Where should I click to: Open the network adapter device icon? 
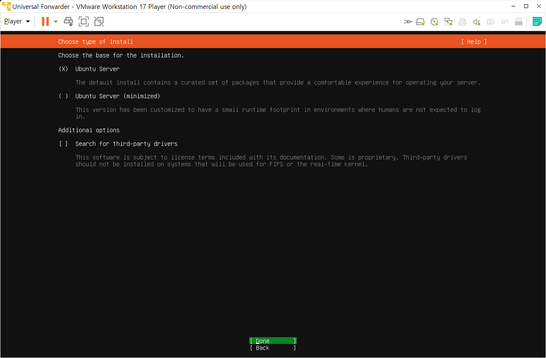click(448, 22)
